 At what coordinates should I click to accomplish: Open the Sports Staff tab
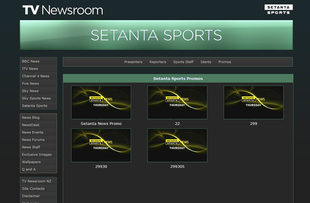click(183, 62)
